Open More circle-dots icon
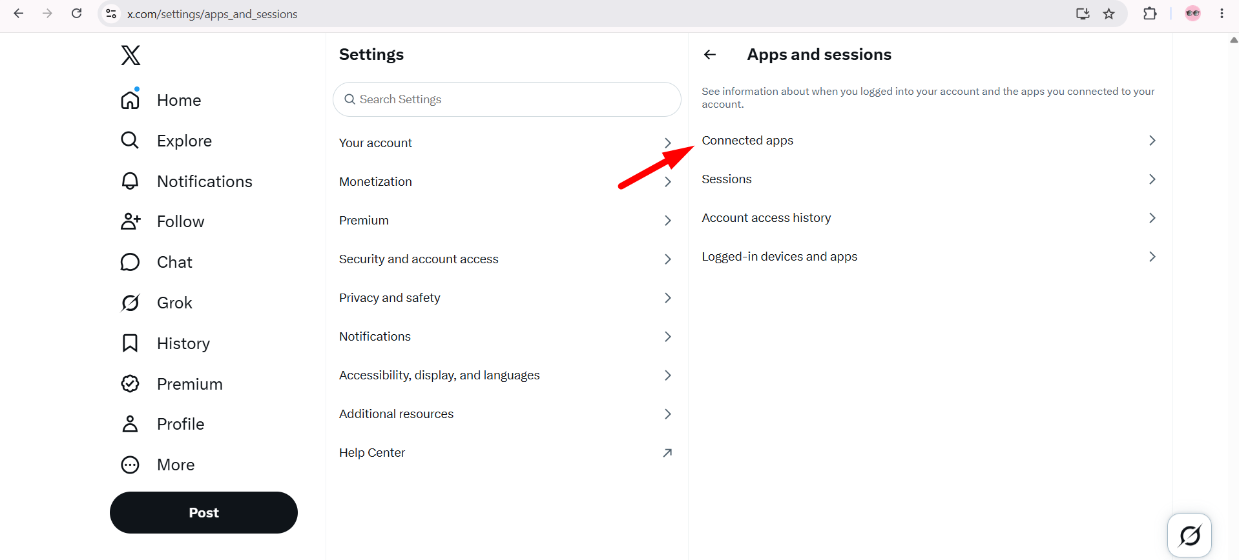Viewport: 1239px width, 560px height. 130,465
